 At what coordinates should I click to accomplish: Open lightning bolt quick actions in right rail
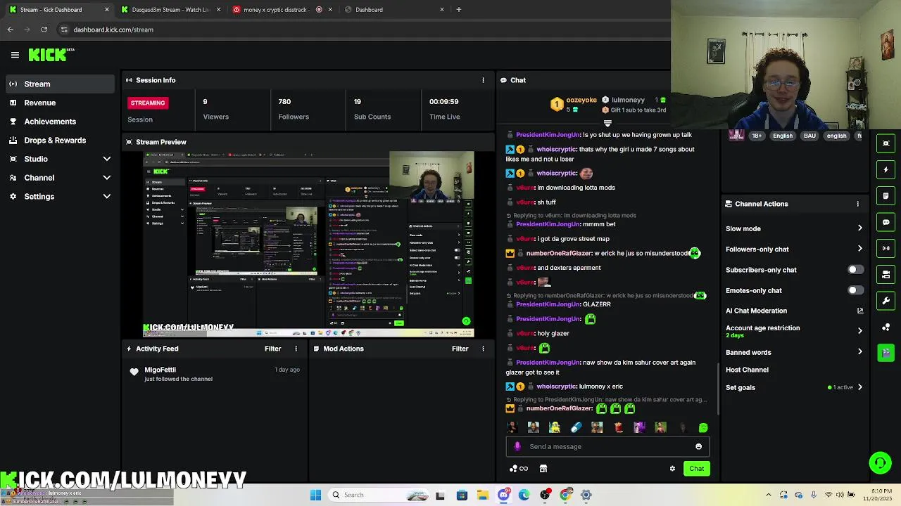pos(886,169)
